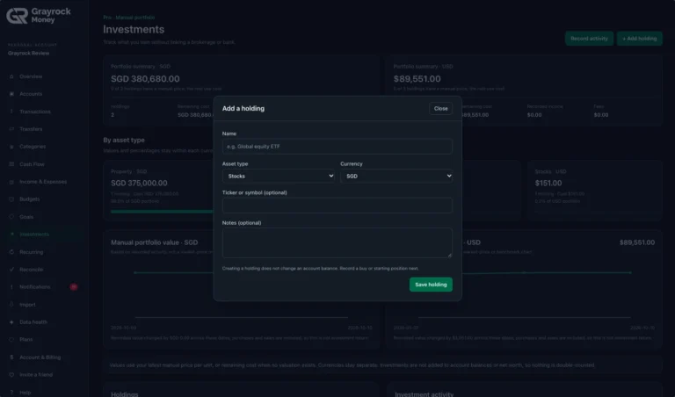Click the Ticker or symbol field
Image resolution: width=675 pixels, height=397 pixels.
coord(337,206)
